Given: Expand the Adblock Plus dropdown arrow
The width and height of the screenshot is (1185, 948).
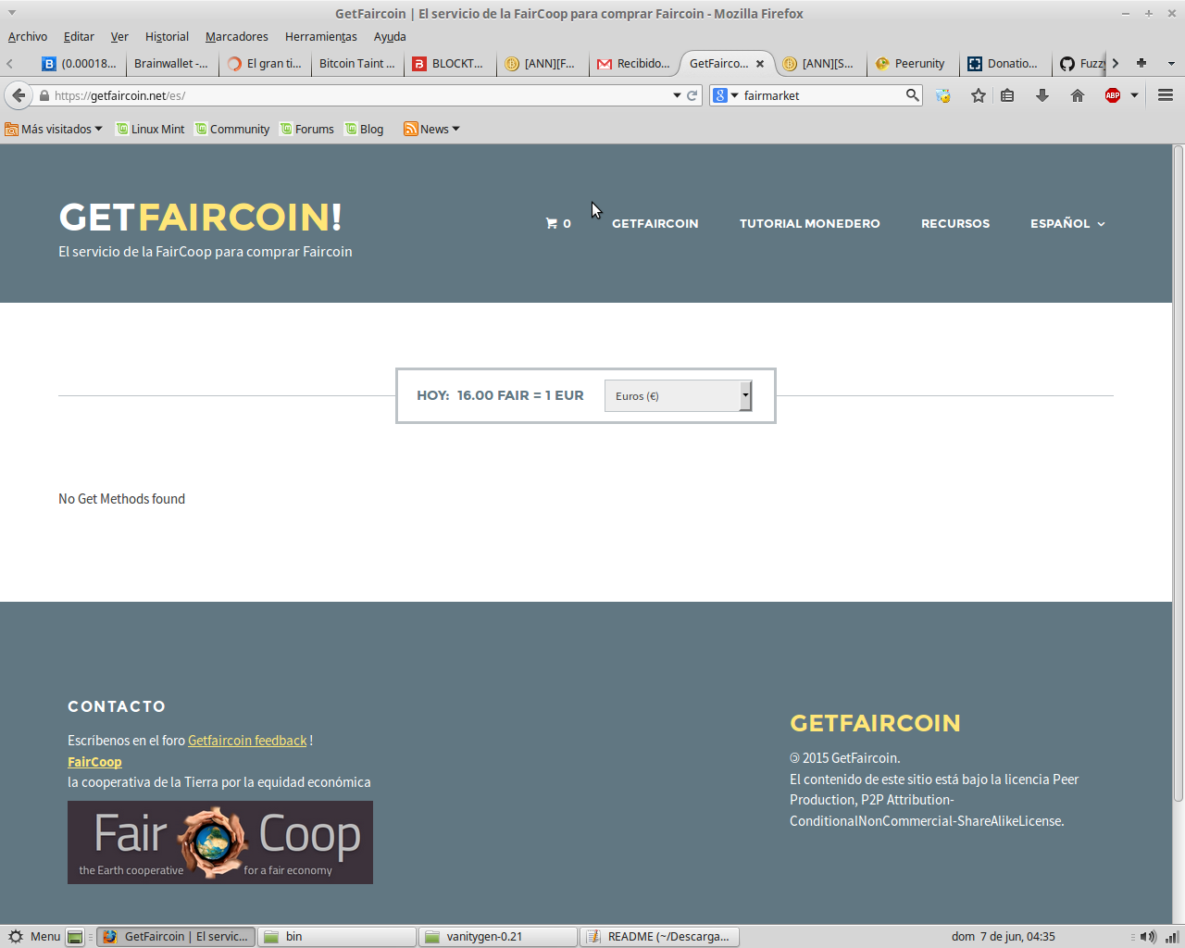Looking at the screenshot, I should pos(1134,95).
